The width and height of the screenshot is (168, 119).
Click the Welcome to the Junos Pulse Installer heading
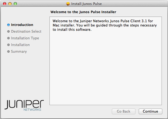pos(83,12)
